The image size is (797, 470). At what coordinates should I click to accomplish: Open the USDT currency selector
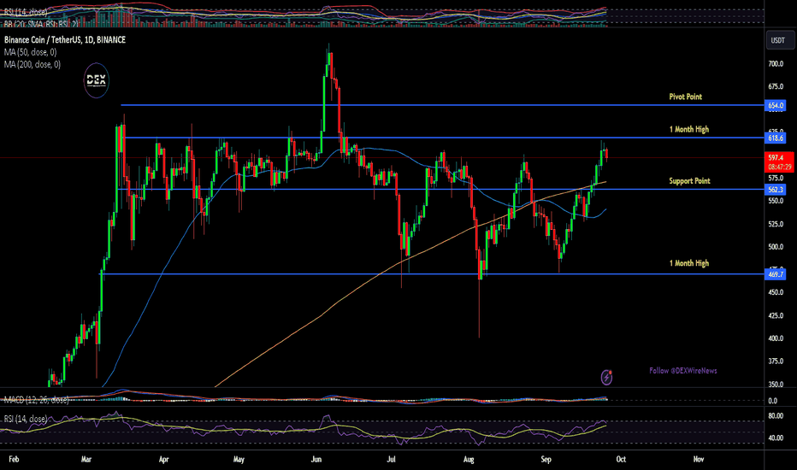coord(780,41)
